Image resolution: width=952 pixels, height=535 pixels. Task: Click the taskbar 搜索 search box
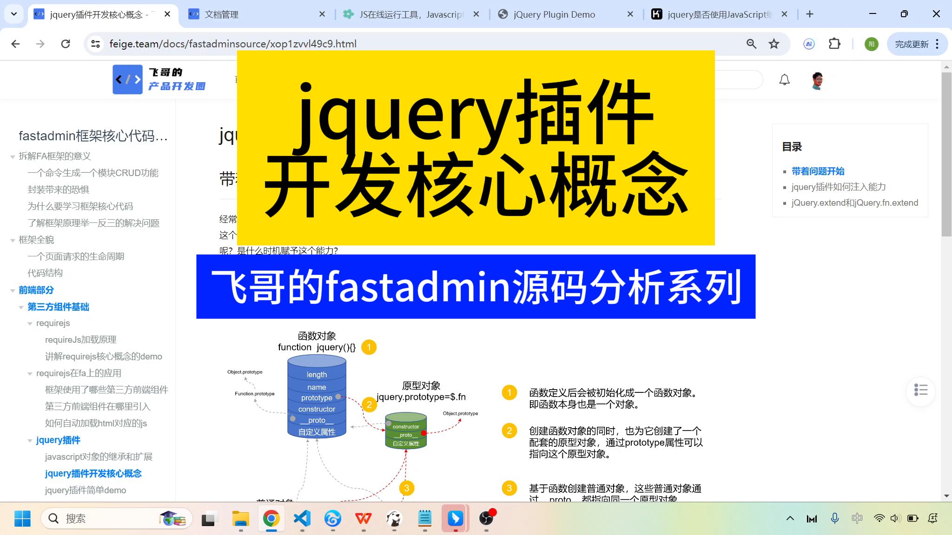tap(116, 518)
